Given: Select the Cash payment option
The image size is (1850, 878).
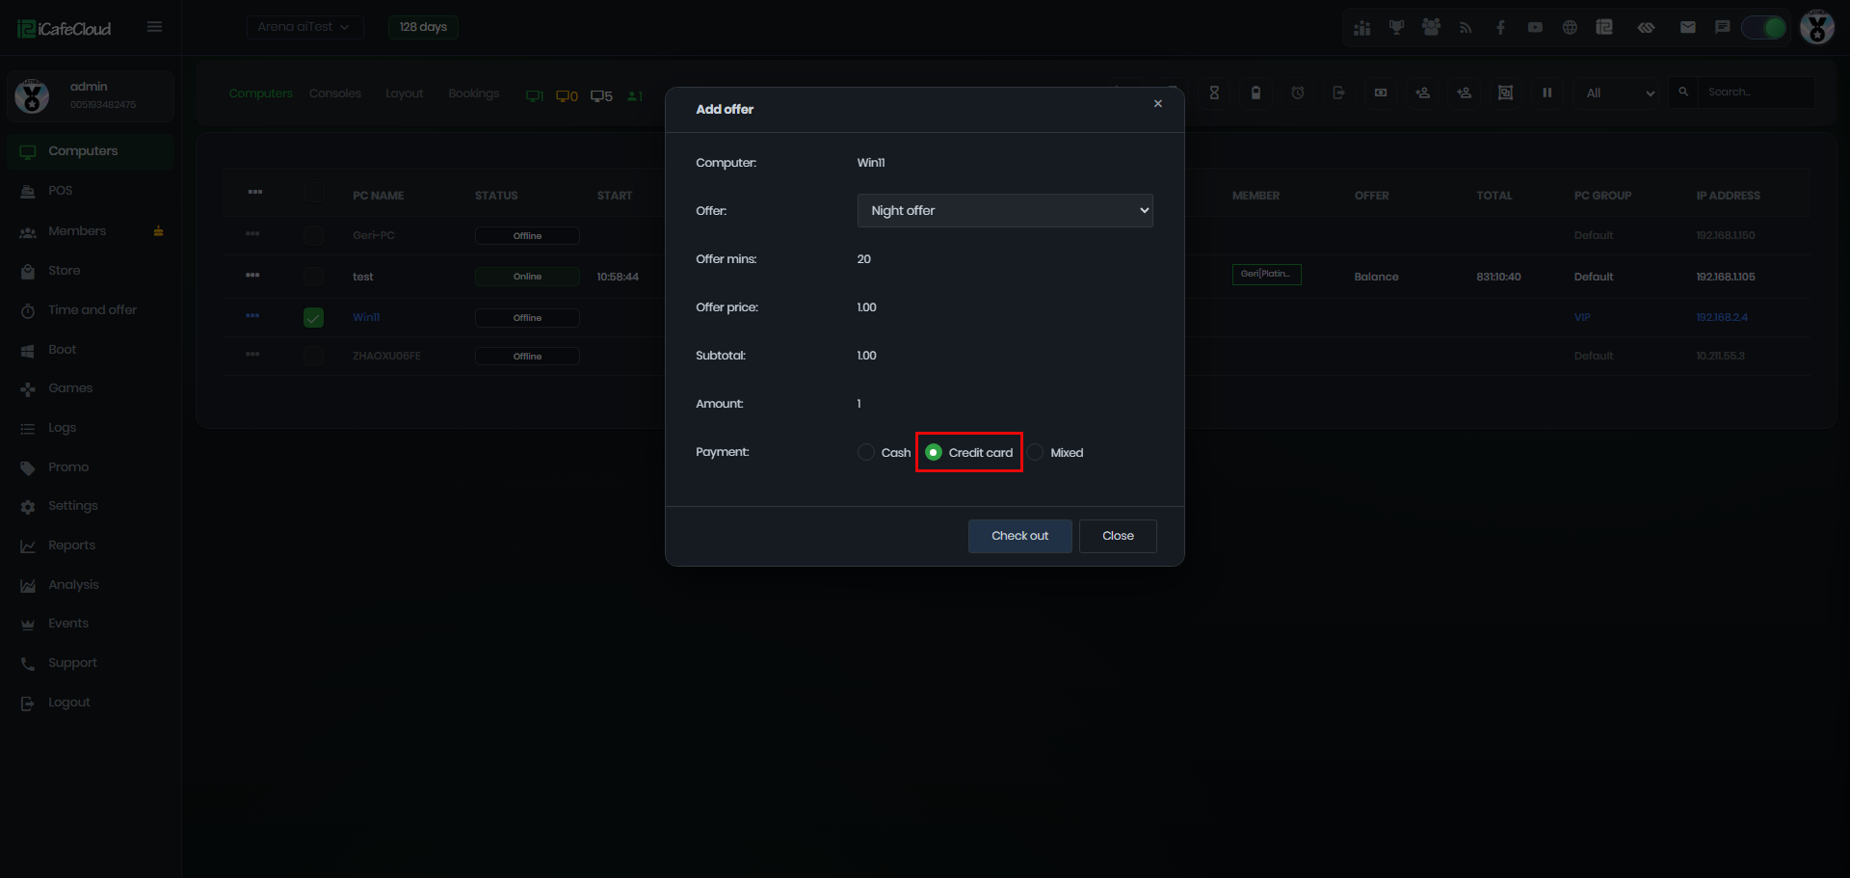Looking at the screenshot, I should (x=884, y=452).
